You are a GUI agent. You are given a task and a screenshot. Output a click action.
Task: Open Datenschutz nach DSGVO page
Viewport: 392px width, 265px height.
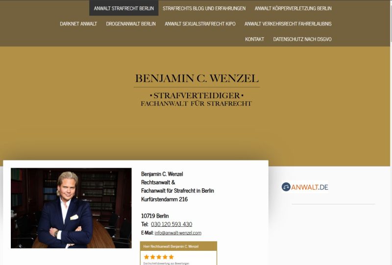pos(302,39)
